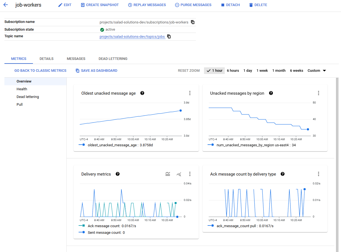Open options for Oldest unacked message age chart
The width and height of the screenshot is (341, 252).
coord(190,93)
